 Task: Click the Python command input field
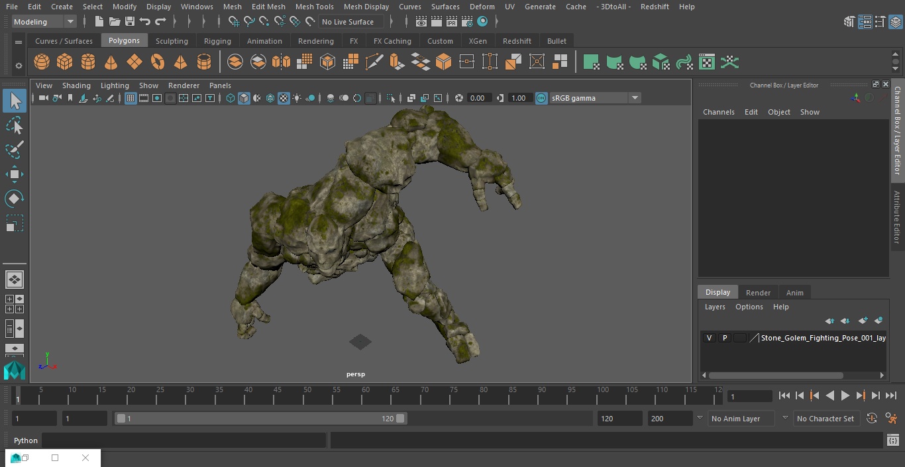184,441
